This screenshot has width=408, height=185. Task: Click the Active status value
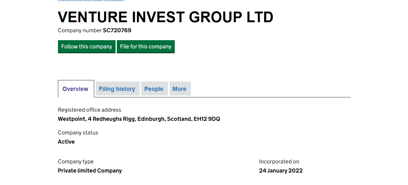coord(66,142)
